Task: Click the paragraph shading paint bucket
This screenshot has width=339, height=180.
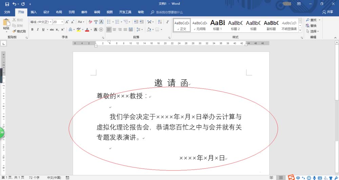Action: pos(149,29)
